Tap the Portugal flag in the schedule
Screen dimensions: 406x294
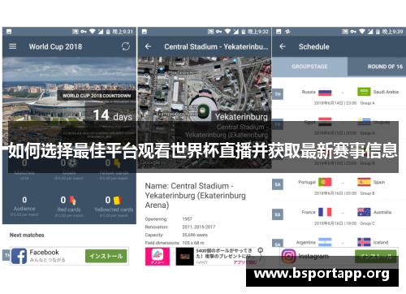click(x=325, y=182)
